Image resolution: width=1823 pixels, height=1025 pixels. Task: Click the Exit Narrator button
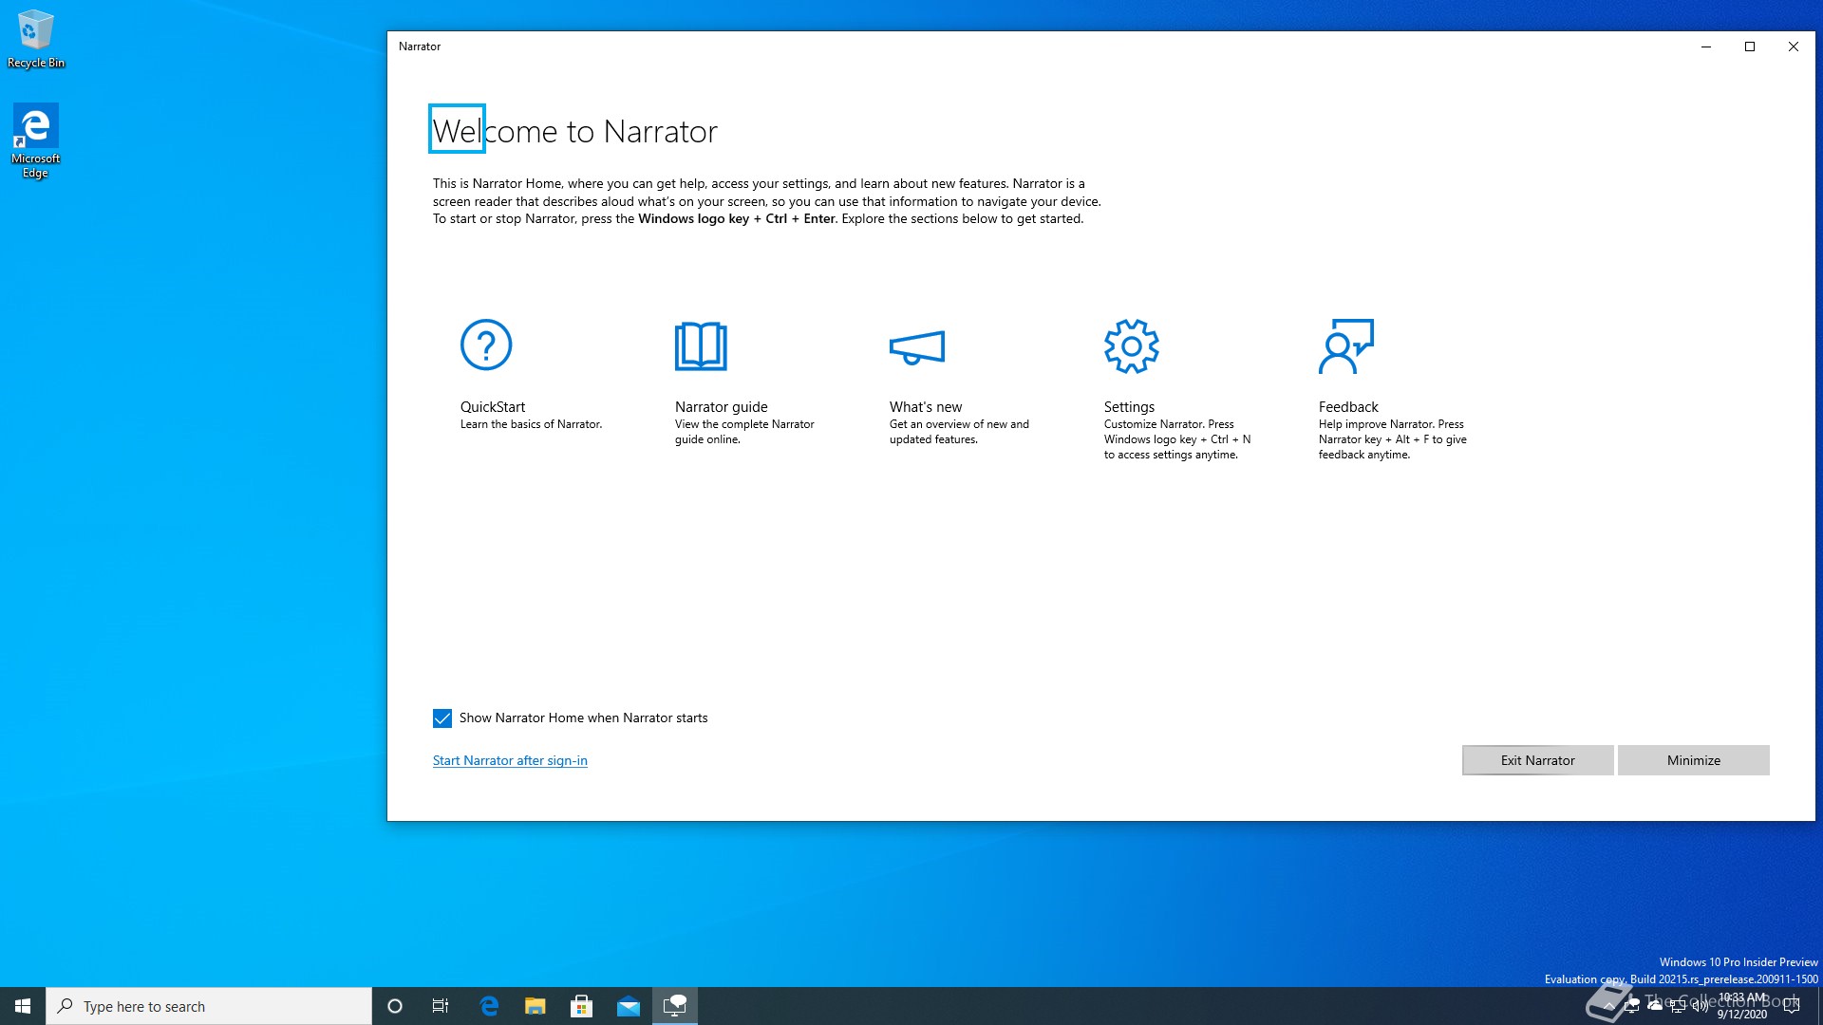pyautogui.click(x=1537, y=760)
